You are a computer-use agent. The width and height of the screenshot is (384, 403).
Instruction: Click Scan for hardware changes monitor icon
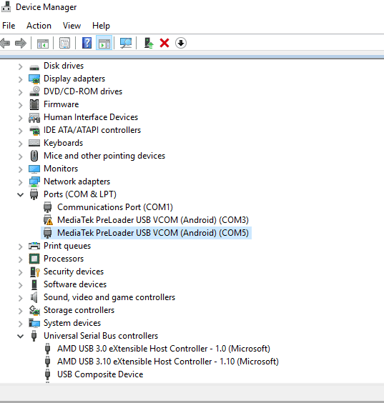coord(126,43)
